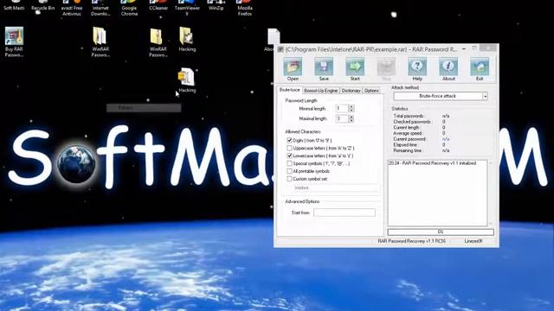Click the Exit toolbar icon
The height and width of the screenshot is (311, 554).
point(480,69)
